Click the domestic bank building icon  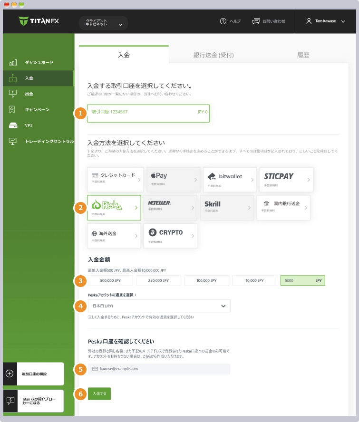coord(266,204)
